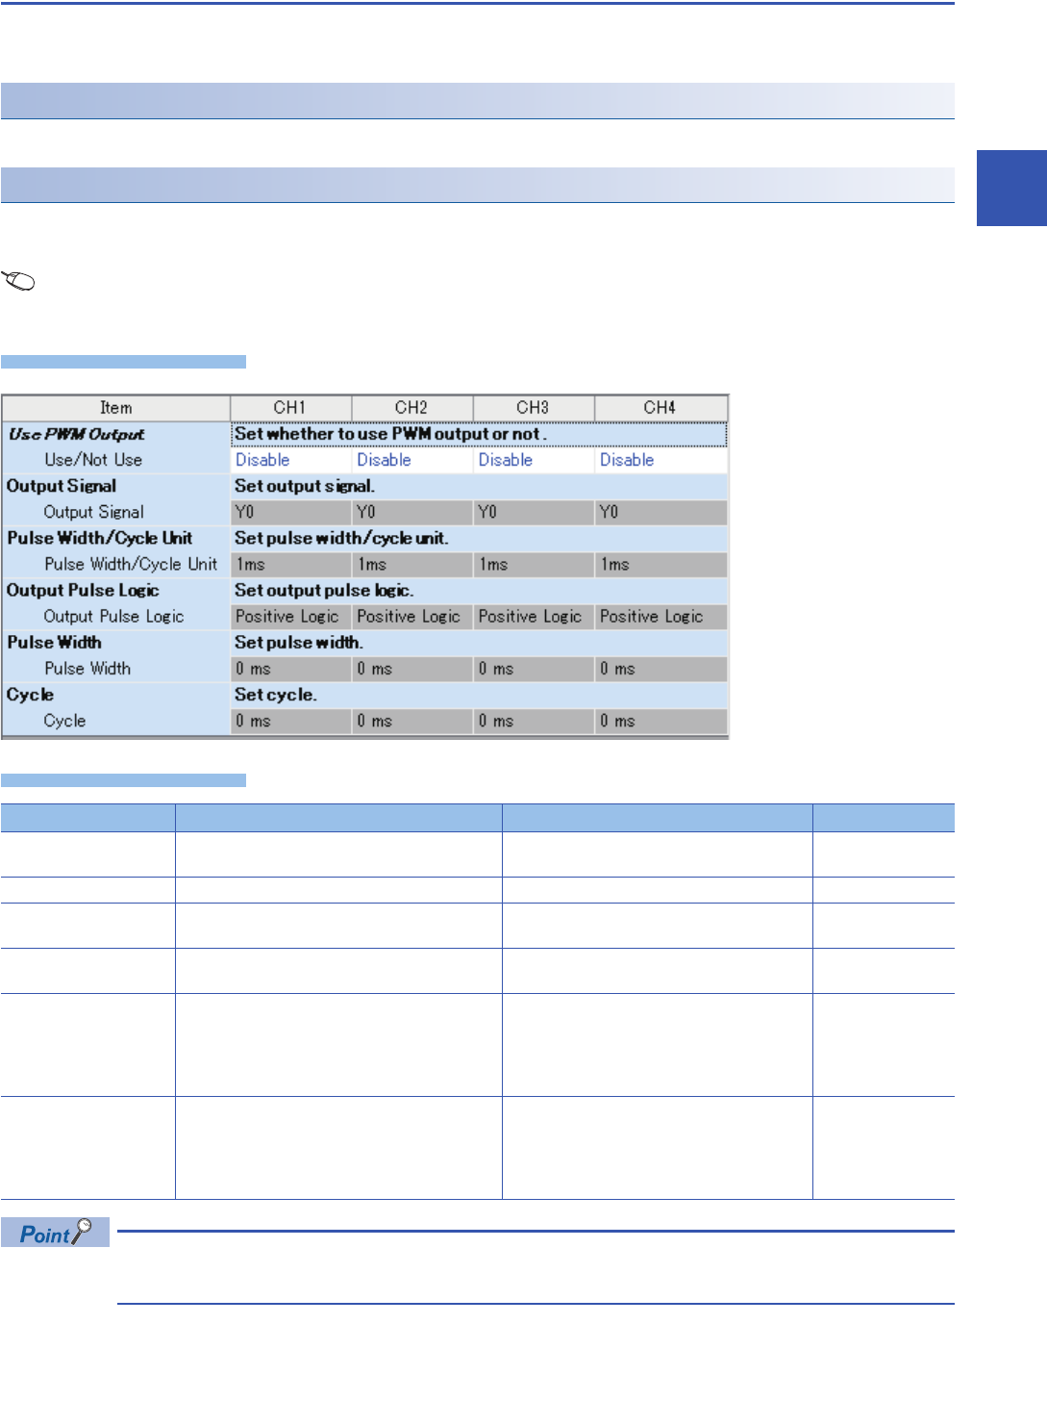1047x1426 pixels.
Task: Select the Item column header
Action: point(116,408)
